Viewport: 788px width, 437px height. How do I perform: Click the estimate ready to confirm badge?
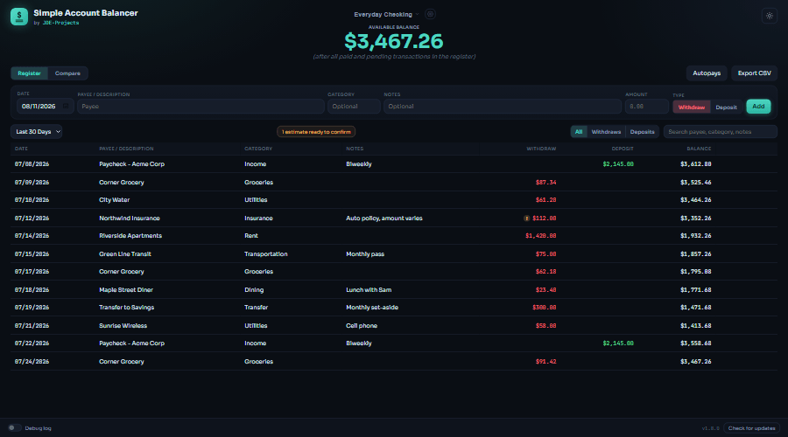[x=316, y=131]
